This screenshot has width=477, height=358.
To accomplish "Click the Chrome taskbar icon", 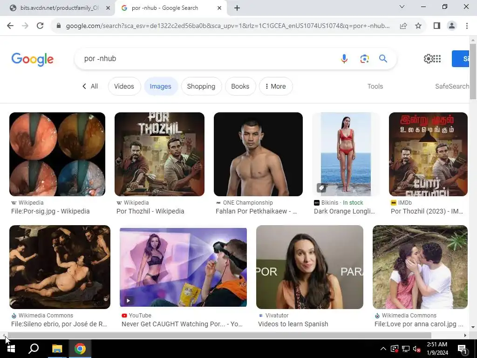I will click(80, 349).
